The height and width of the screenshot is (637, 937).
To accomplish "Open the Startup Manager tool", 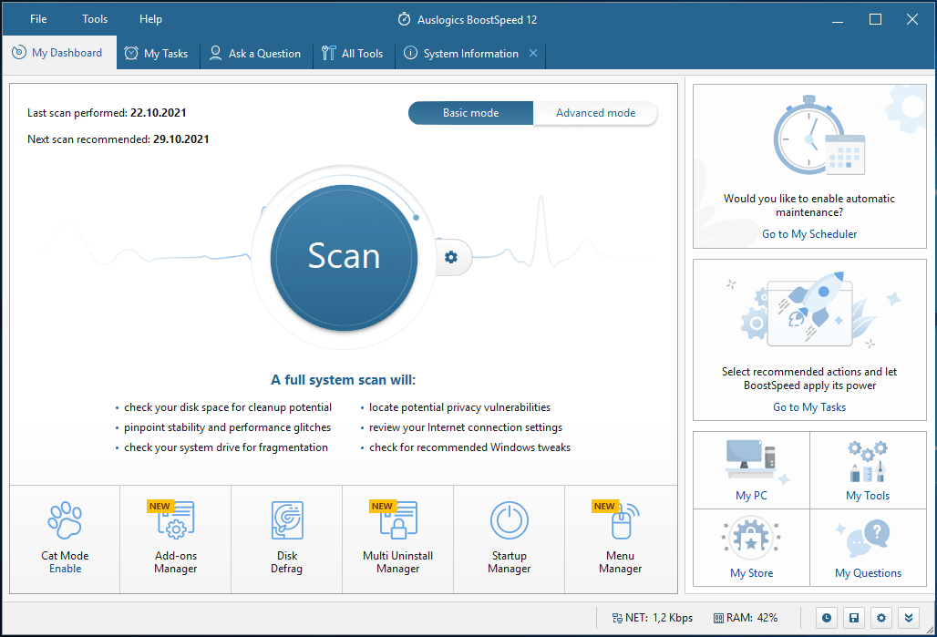I will (x=510, y=539).
